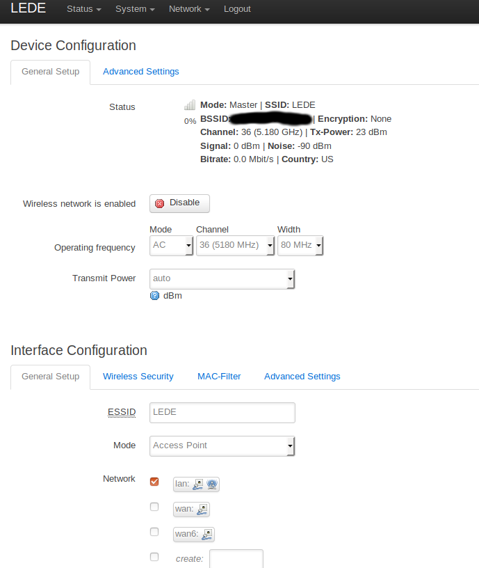Enable the wan network checkbox
479x568 pixels.
pos(154,507)
